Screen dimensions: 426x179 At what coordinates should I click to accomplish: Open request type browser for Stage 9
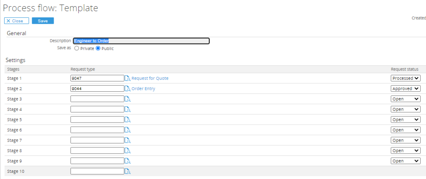(x=128, y=161)
